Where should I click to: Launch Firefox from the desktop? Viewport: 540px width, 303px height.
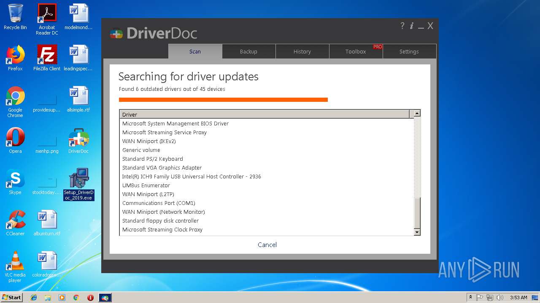(15, 58)
